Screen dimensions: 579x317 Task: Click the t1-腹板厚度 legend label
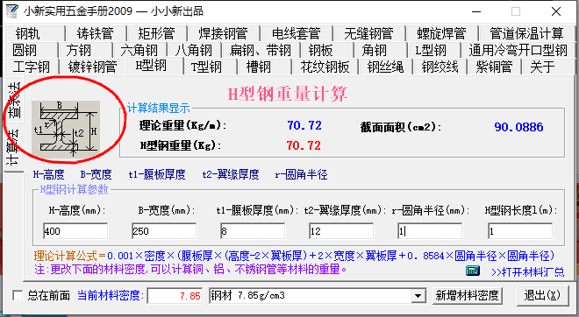pyautogui.click(x=157, y=174)
